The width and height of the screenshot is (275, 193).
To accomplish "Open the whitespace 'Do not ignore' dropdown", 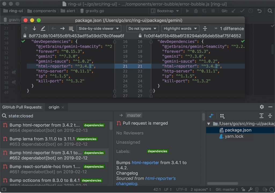I will tap(142, 28).
